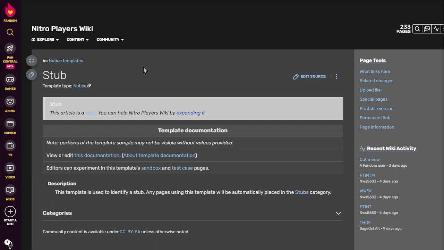Viewport: 444px width, 250px height.
Task: Expand the Categories section chevron
Action: click(338, 213)
